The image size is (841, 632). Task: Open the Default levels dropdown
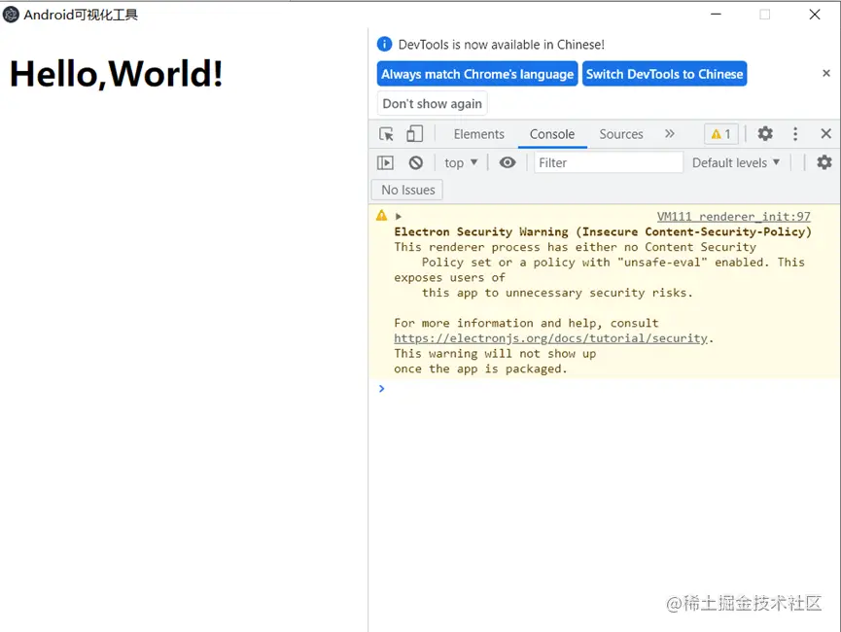(x=735, y=162)
